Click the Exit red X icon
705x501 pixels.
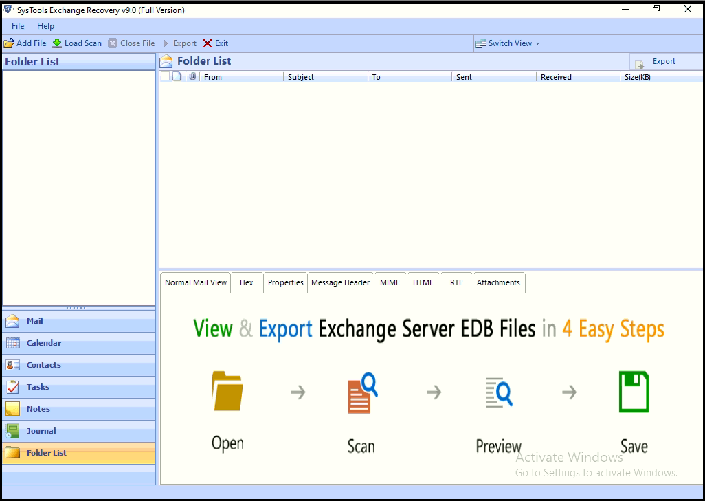pyautogui.click(x=208, y=43)
